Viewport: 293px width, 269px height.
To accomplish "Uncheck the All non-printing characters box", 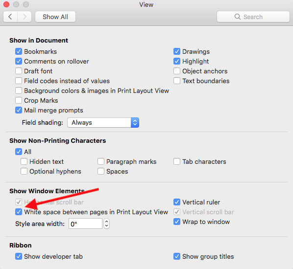I will pos(19,152).
